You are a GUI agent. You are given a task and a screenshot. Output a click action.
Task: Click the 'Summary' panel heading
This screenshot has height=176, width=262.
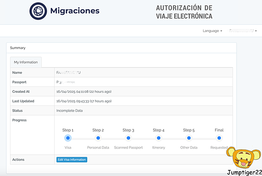pyautogui.click(x=18, y=48)
